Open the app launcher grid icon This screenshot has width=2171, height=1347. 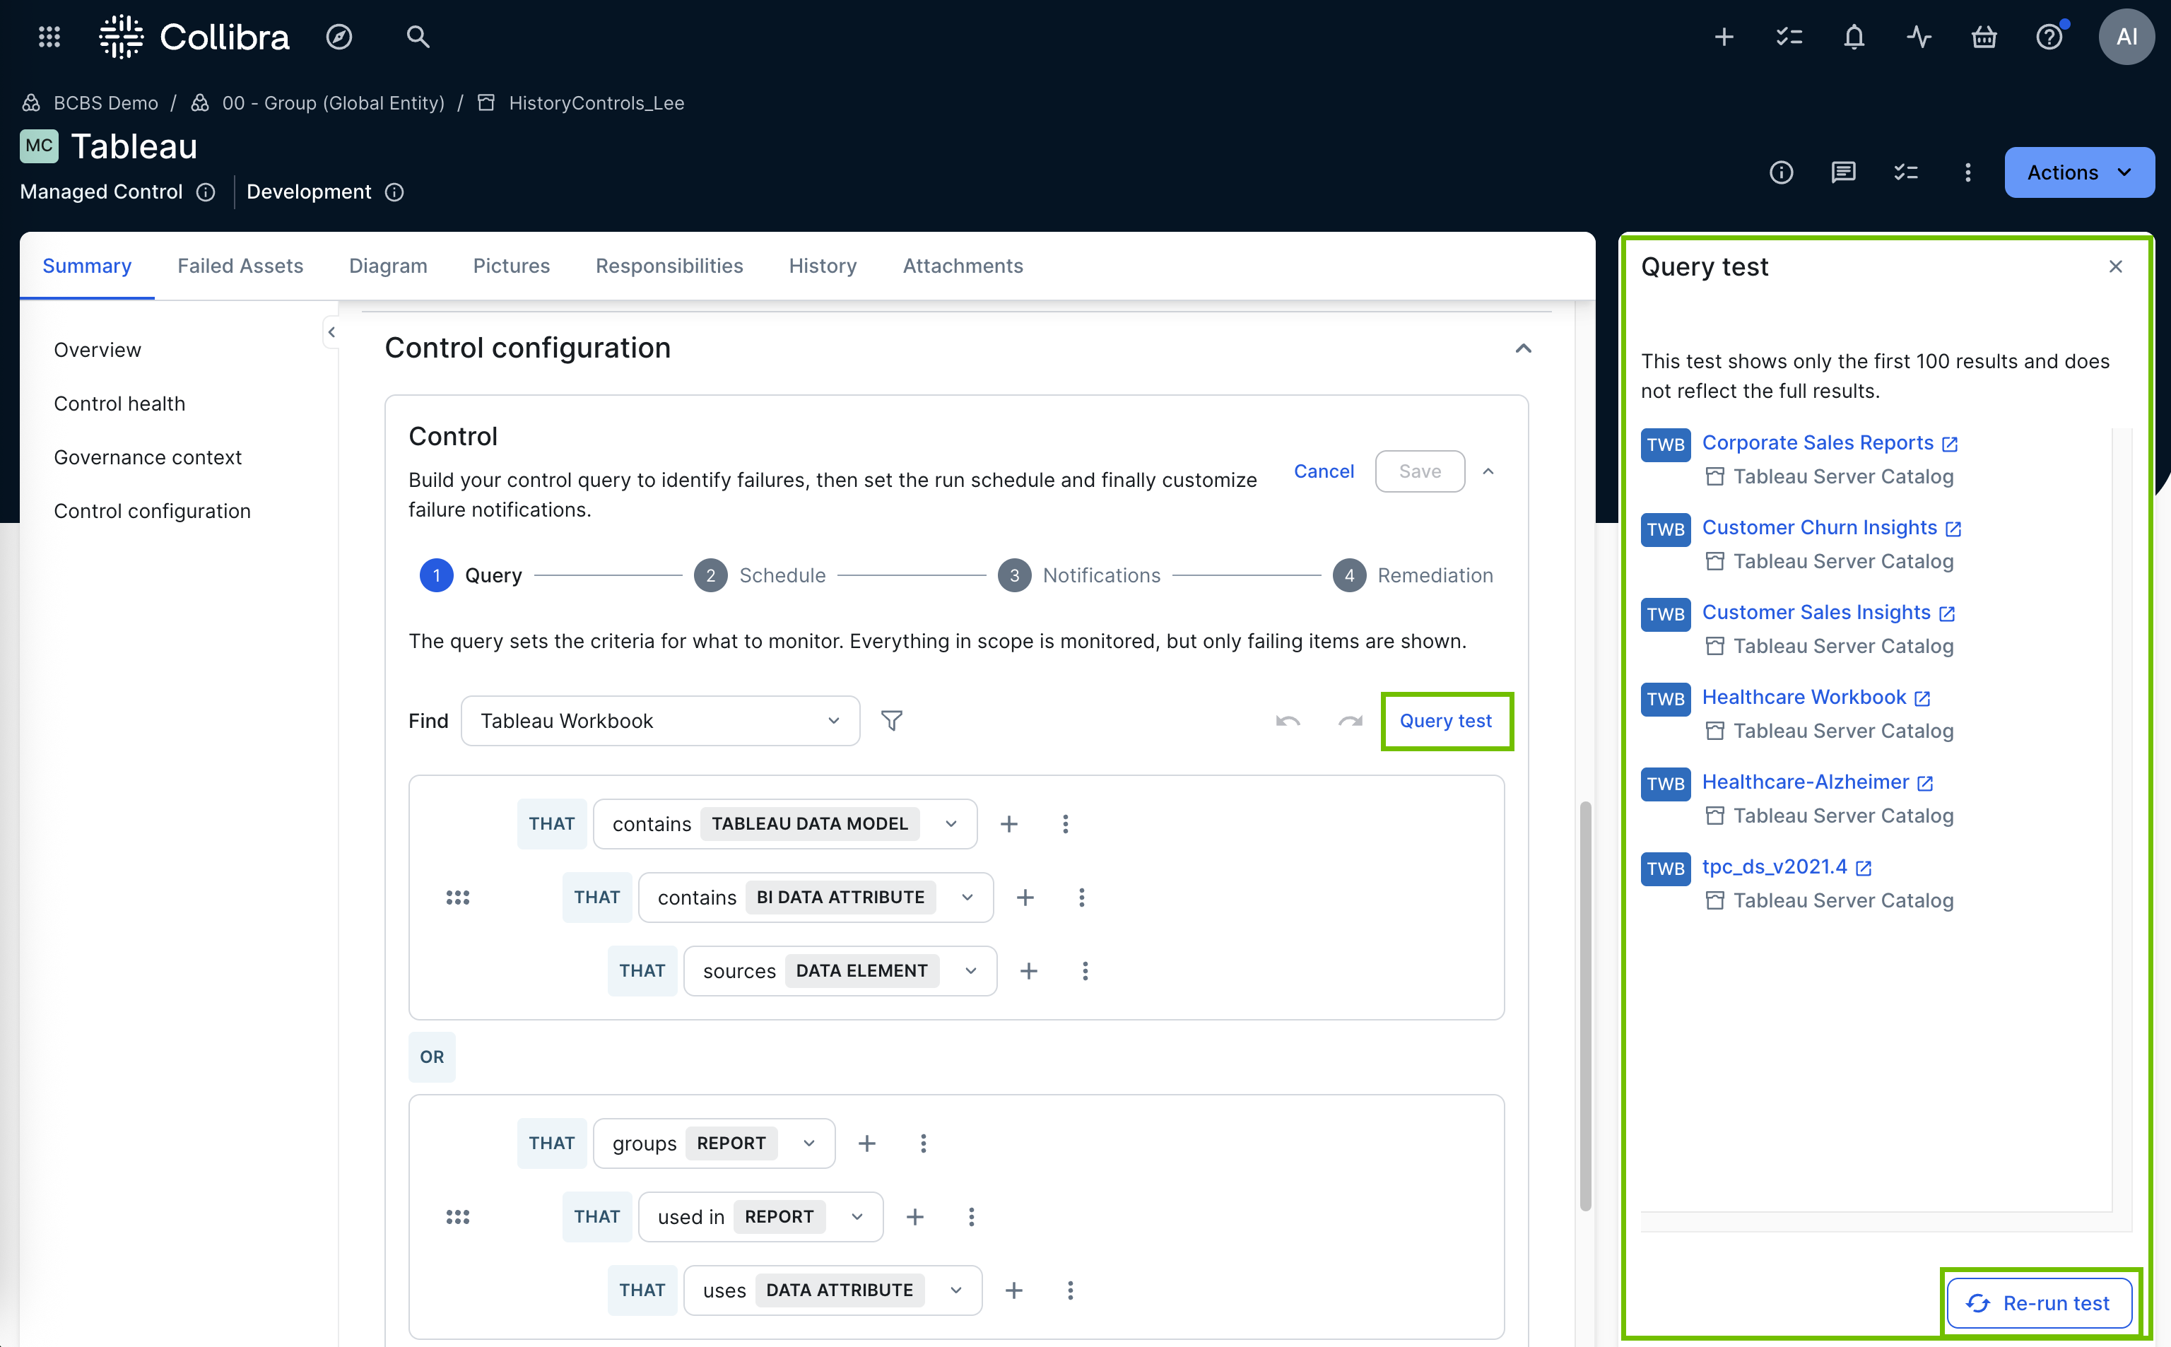[x=50, y=37]
